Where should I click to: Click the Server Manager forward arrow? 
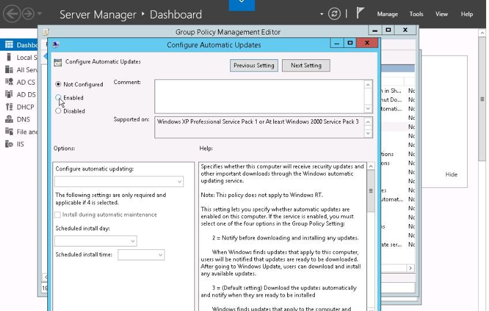[28, 14]
